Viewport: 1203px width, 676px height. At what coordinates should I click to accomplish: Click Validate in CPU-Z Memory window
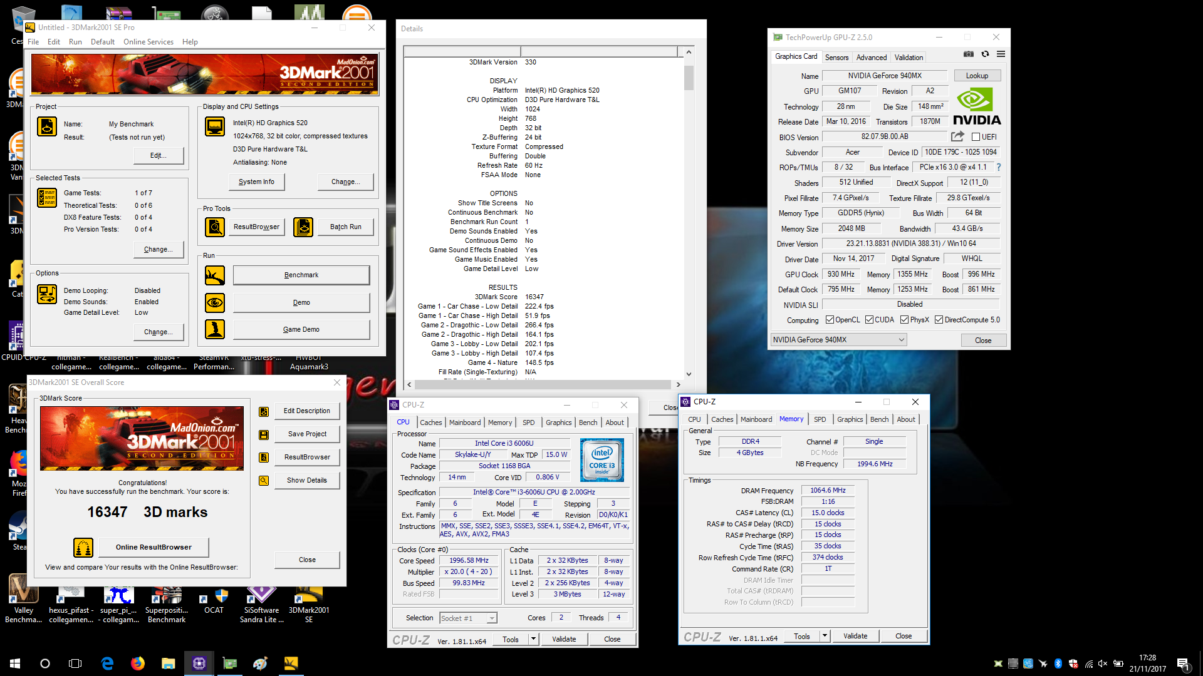pos(855,636)
